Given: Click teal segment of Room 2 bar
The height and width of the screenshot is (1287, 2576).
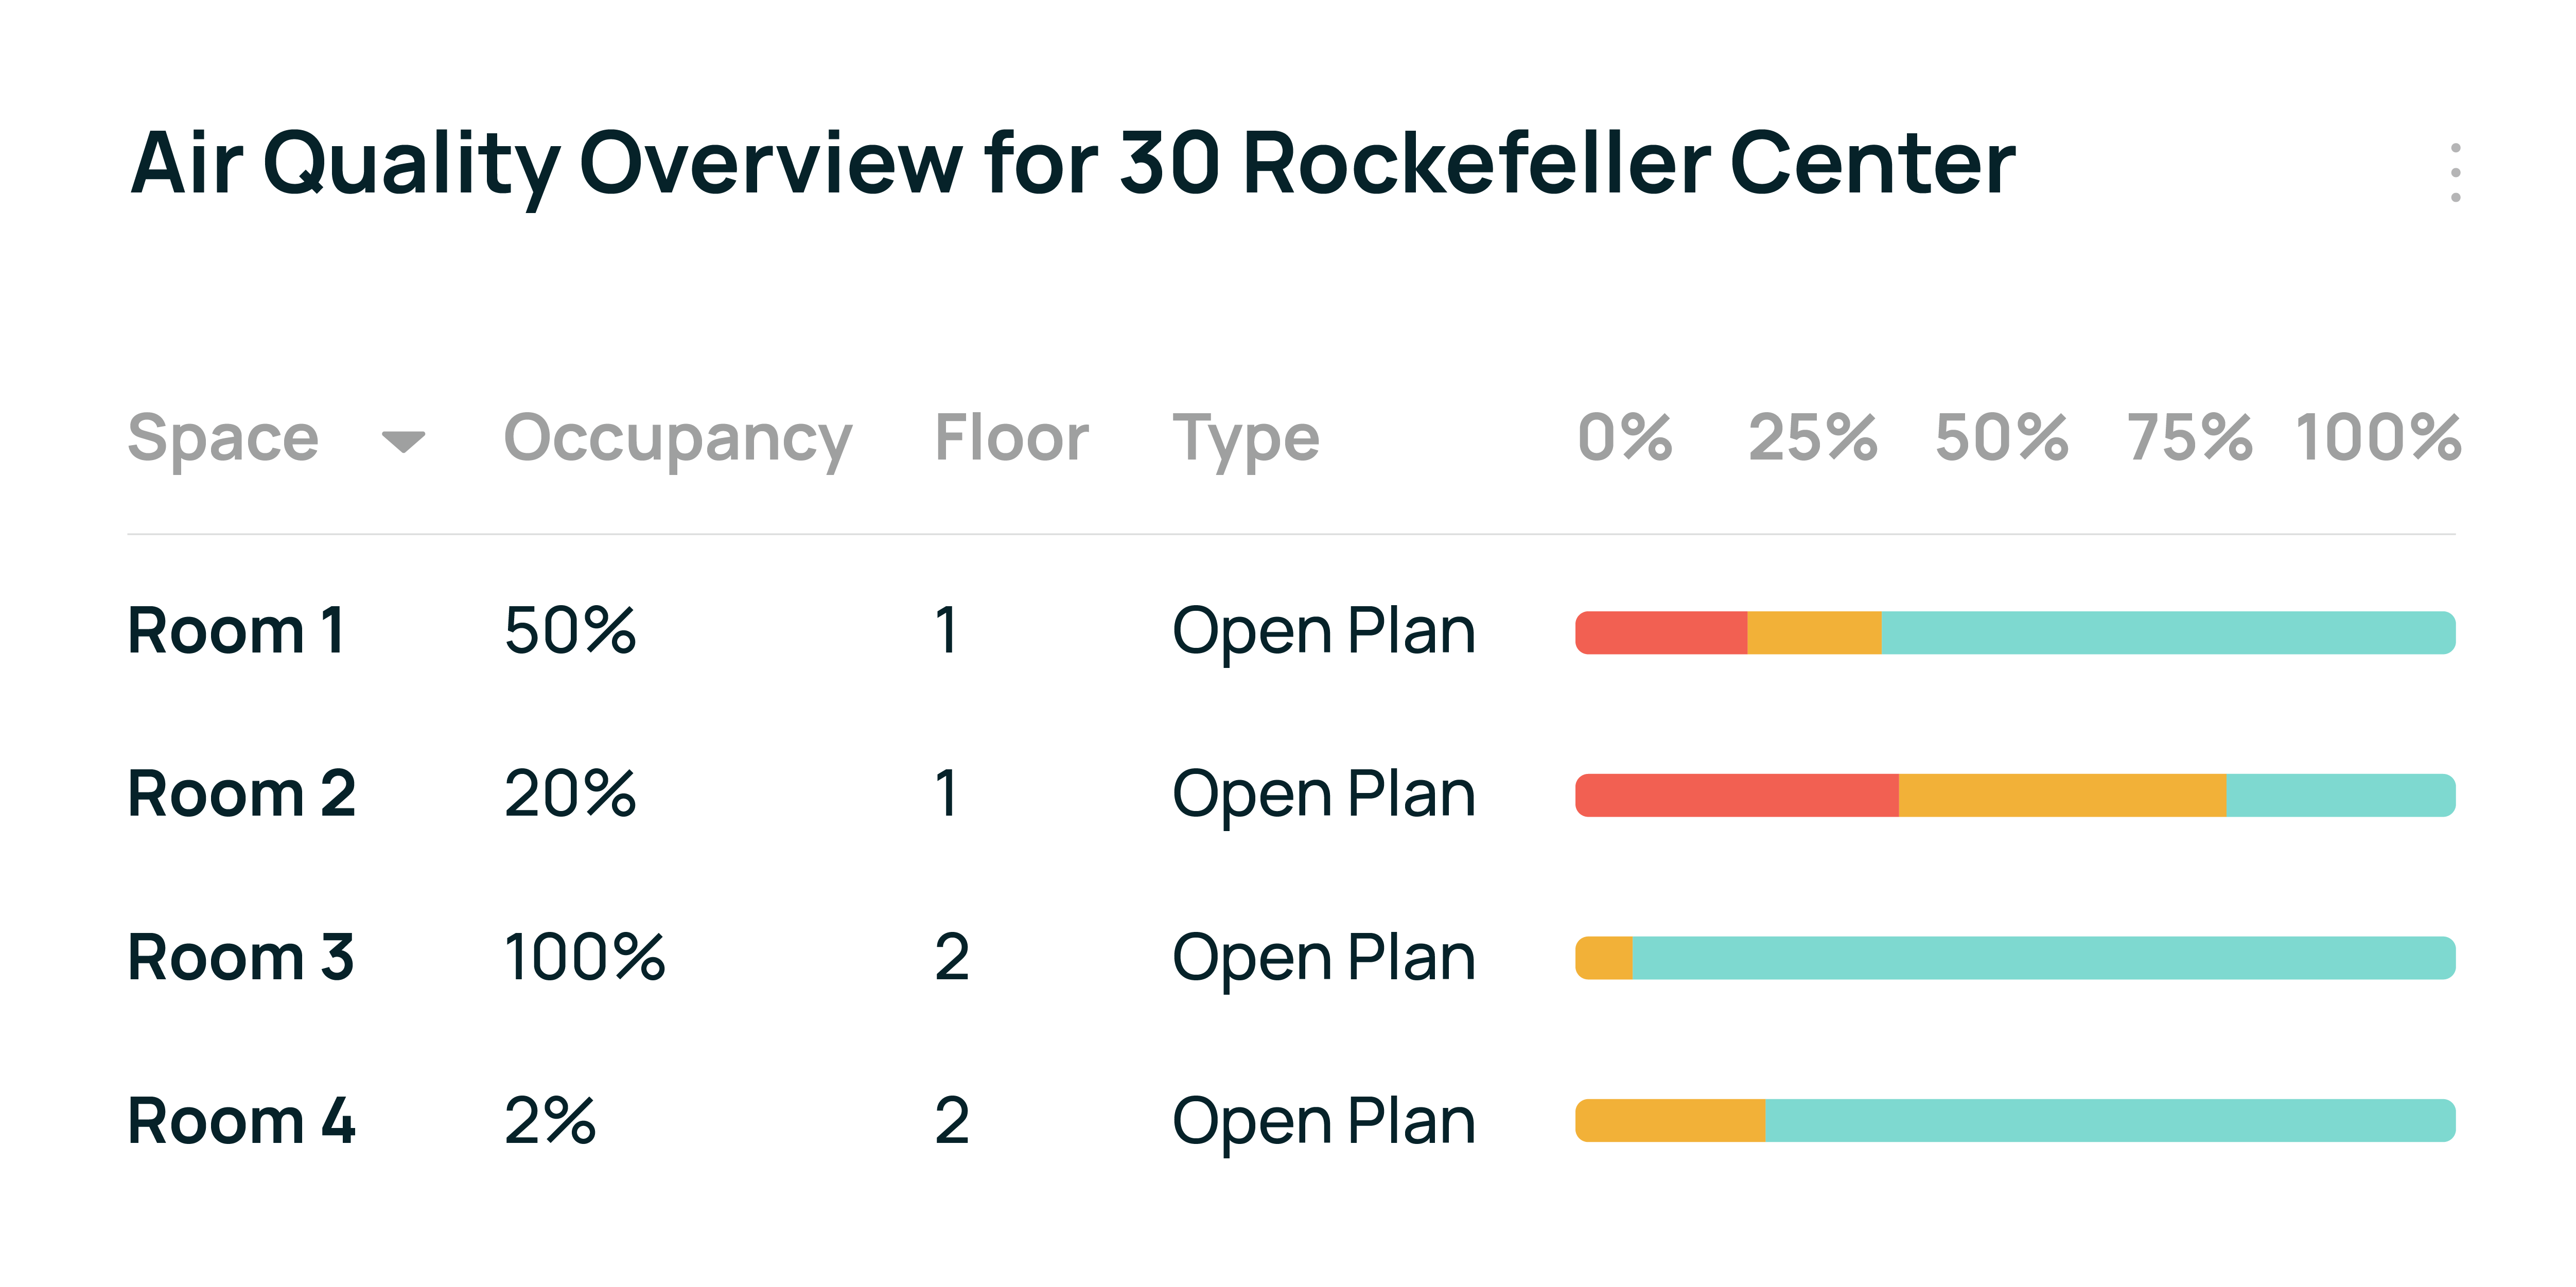Looking at the screenshot, I should pyautogui.click(x=2340, y=796).
